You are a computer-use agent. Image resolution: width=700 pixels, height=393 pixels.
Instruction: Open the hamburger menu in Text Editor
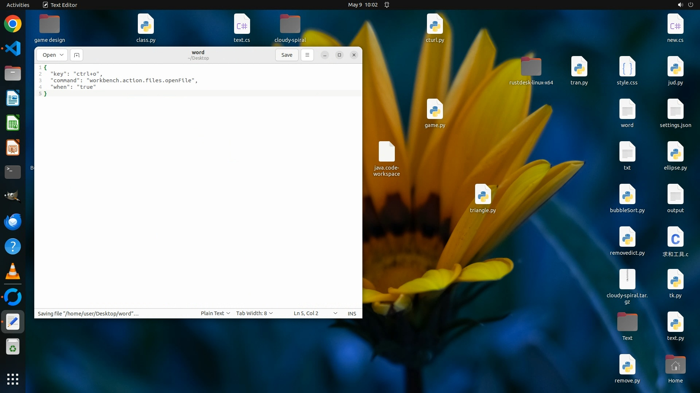(x=307, y=55)
